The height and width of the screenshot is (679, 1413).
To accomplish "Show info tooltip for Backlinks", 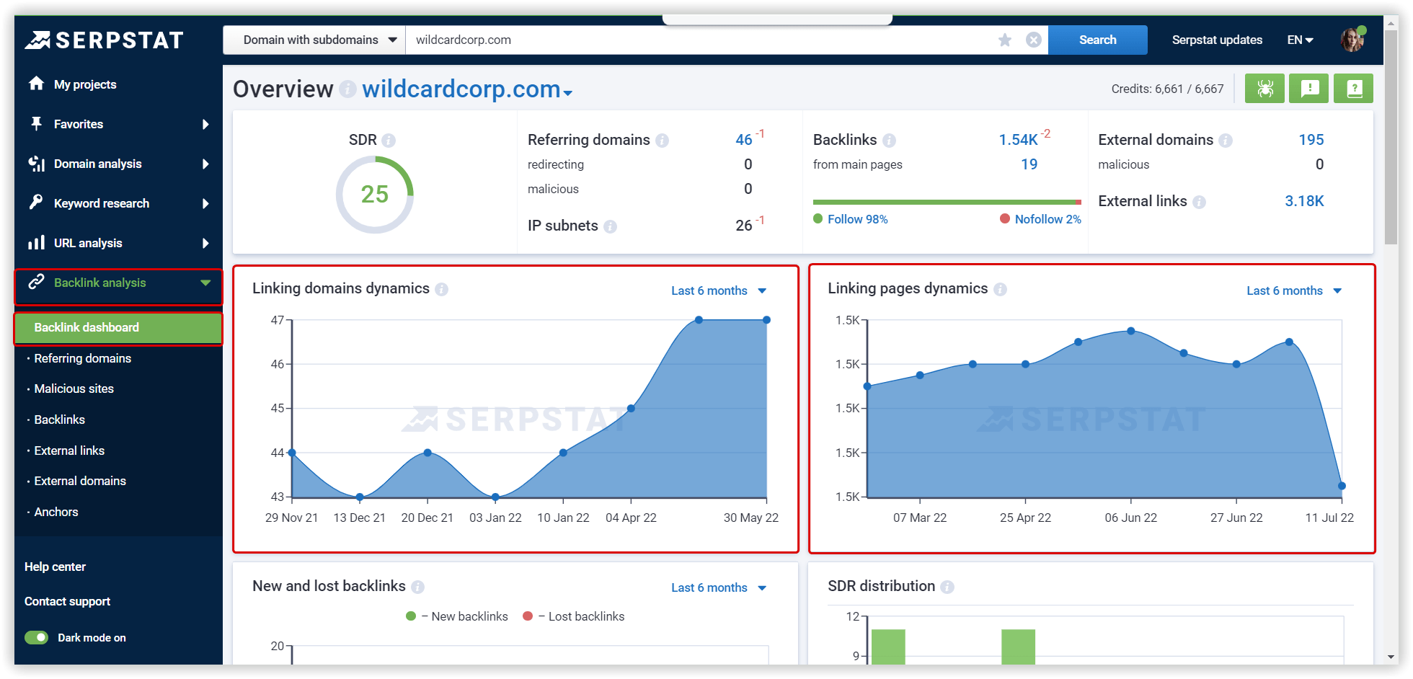I will click(889, 141).
